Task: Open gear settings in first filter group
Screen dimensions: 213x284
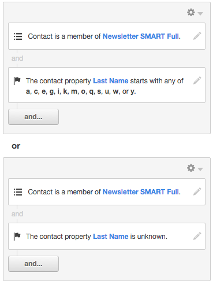Action: 191,13
